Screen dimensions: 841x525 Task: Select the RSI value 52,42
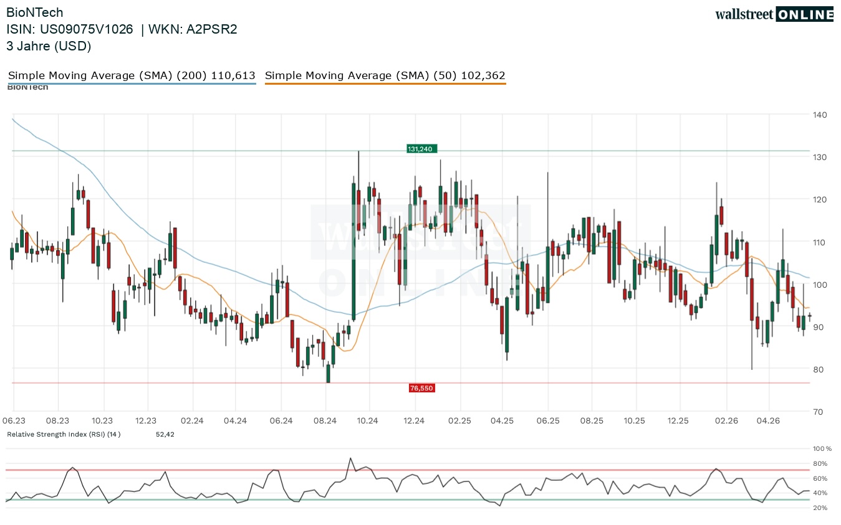click(x=165, y=434)
